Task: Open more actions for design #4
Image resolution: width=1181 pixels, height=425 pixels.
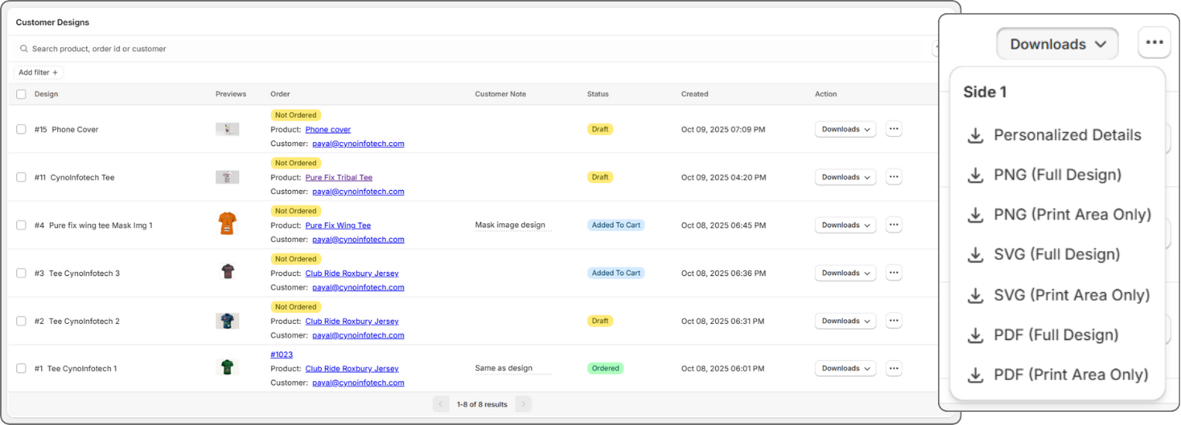Action: (x=894, y=225)
